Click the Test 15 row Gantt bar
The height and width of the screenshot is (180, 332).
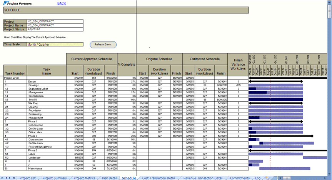276,99
